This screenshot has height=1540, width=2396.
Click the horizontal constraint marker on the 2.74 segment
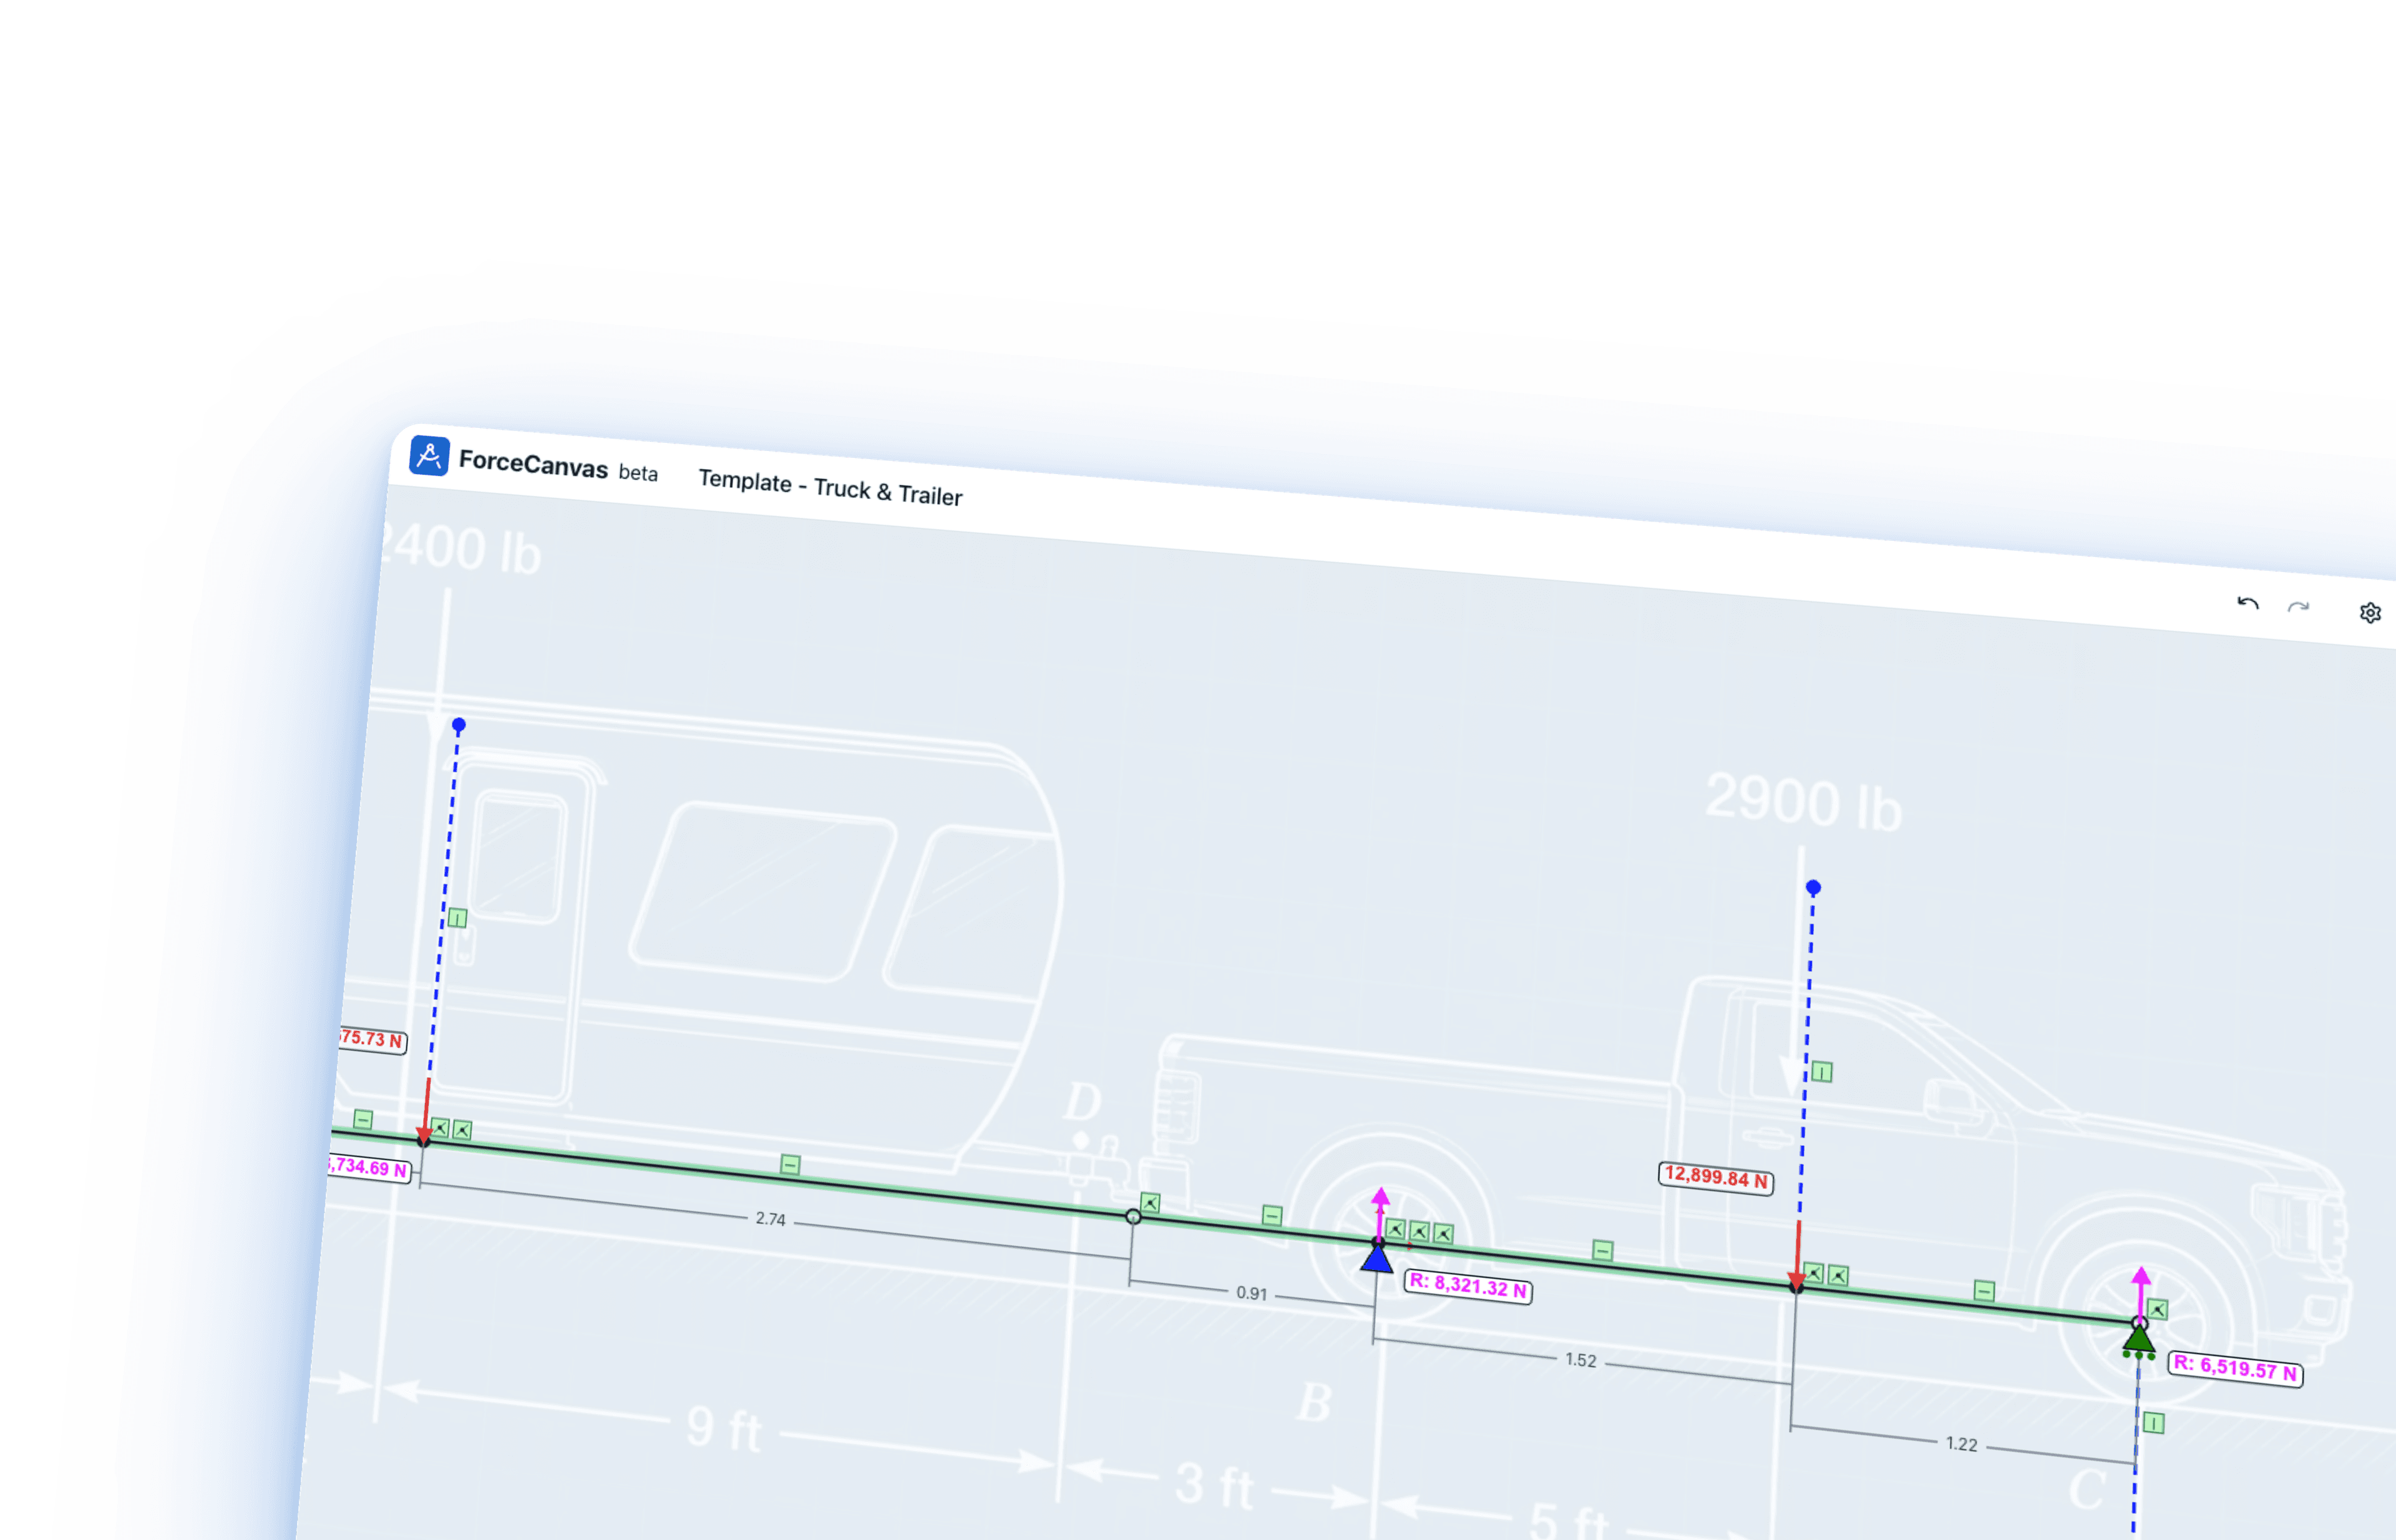(x=791, y=1164)
